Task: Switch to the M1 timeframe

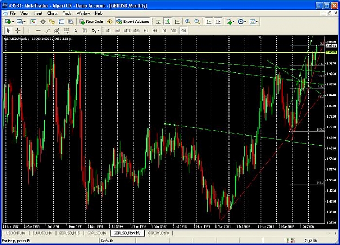Action: [x=108, y=31]
